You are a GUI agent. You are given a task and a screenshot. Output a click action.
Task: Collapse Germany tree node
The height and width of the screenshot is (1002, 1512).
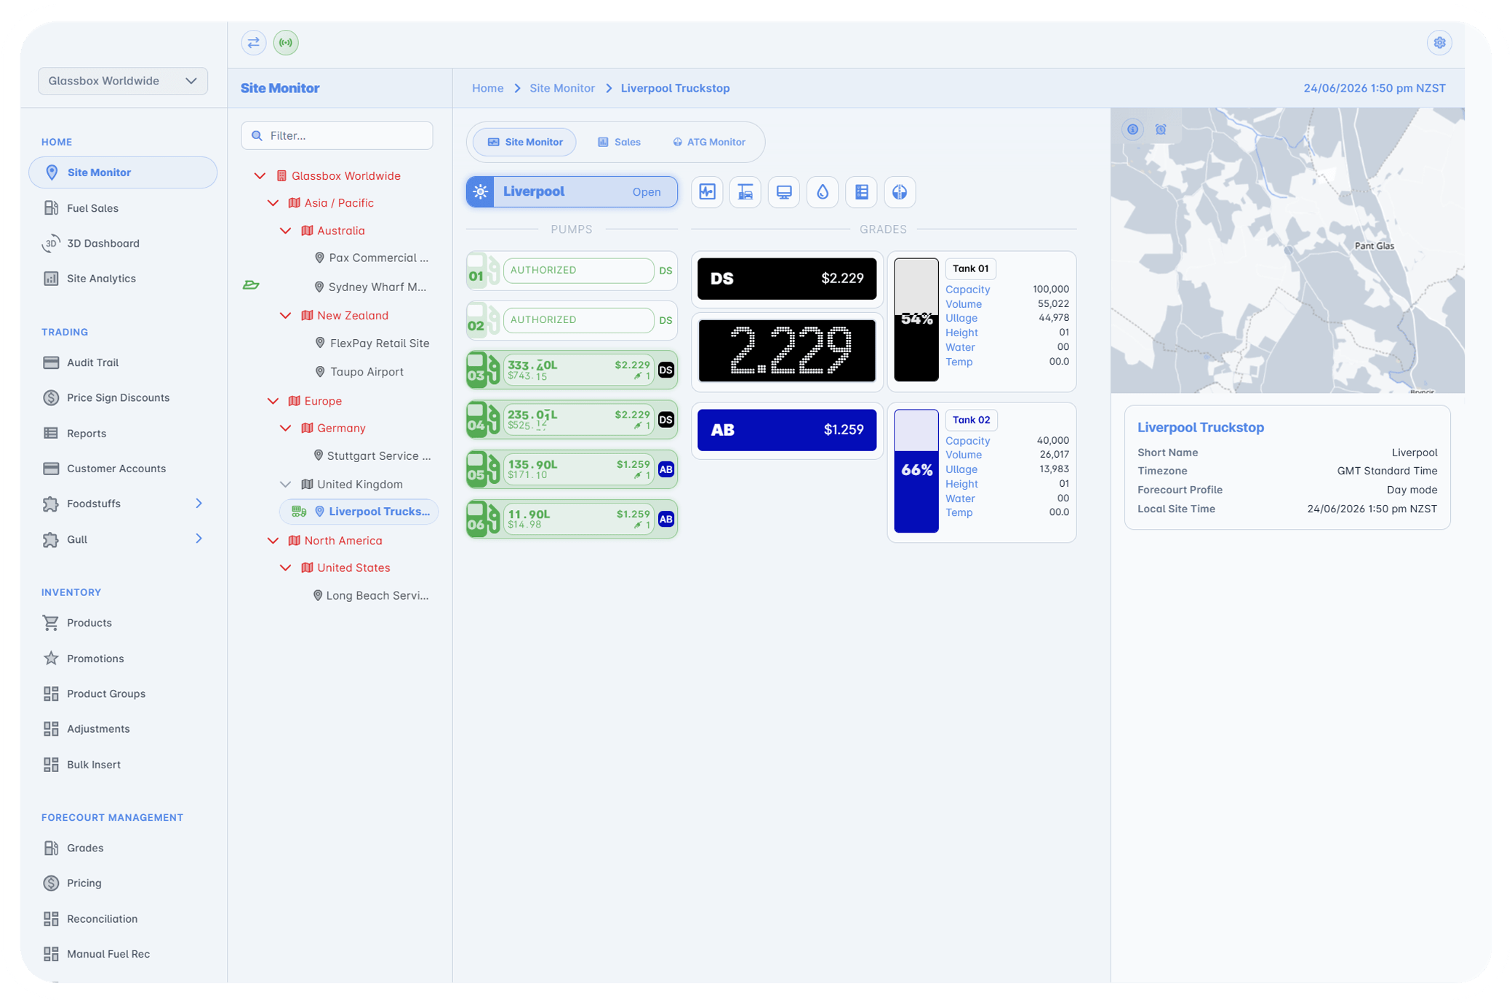(x=285, y=429)
